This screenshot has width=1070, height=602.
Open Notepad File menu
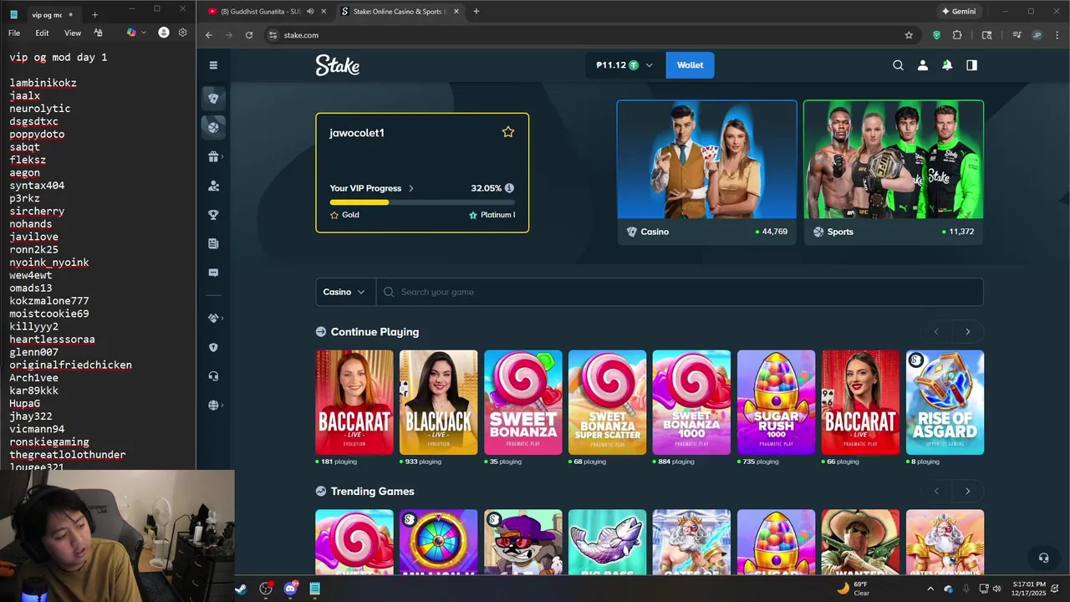click(x=14, y=33)
